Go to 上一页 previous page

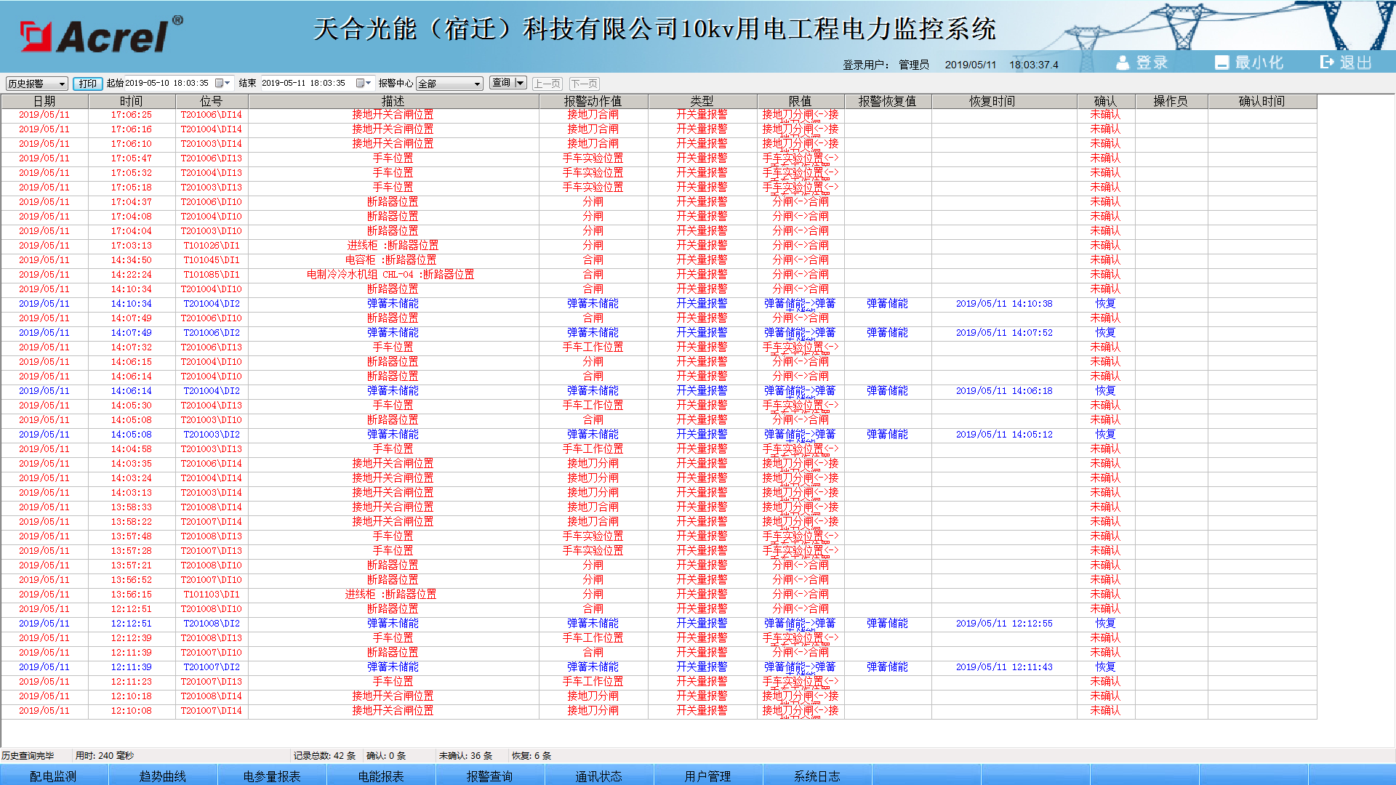coord(547,84)
